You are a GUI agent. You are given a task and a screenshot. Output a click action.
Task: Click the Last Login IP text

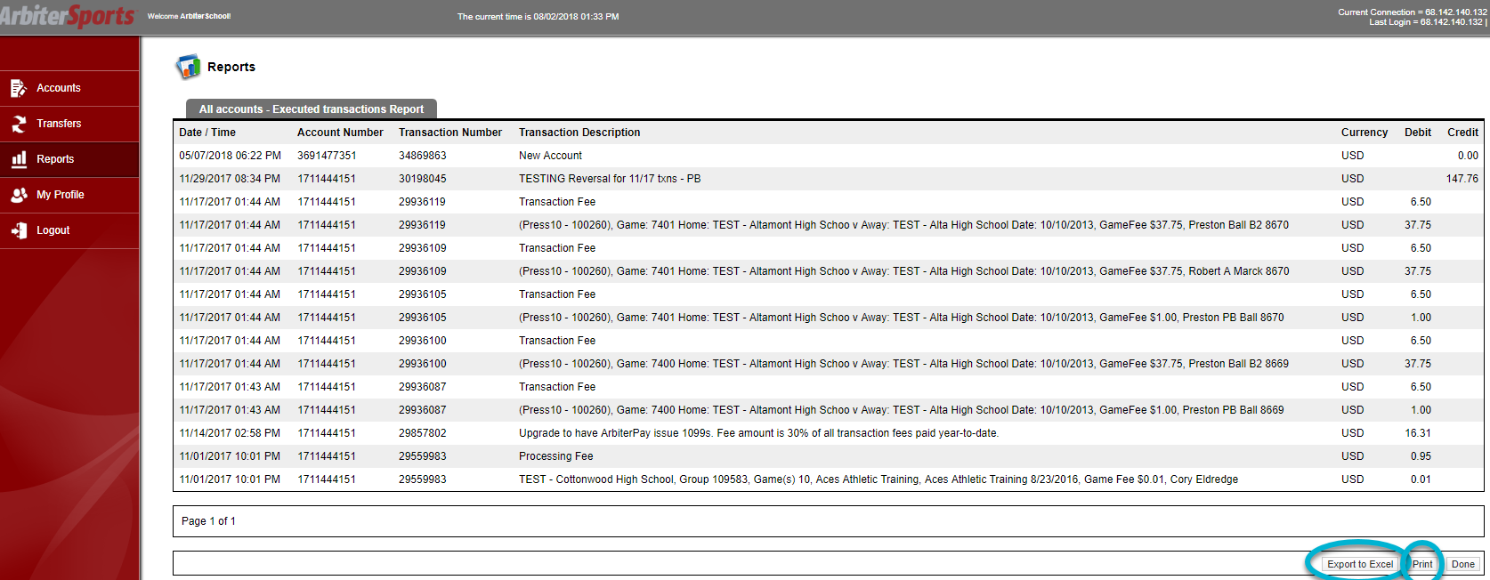[1426, 21]
